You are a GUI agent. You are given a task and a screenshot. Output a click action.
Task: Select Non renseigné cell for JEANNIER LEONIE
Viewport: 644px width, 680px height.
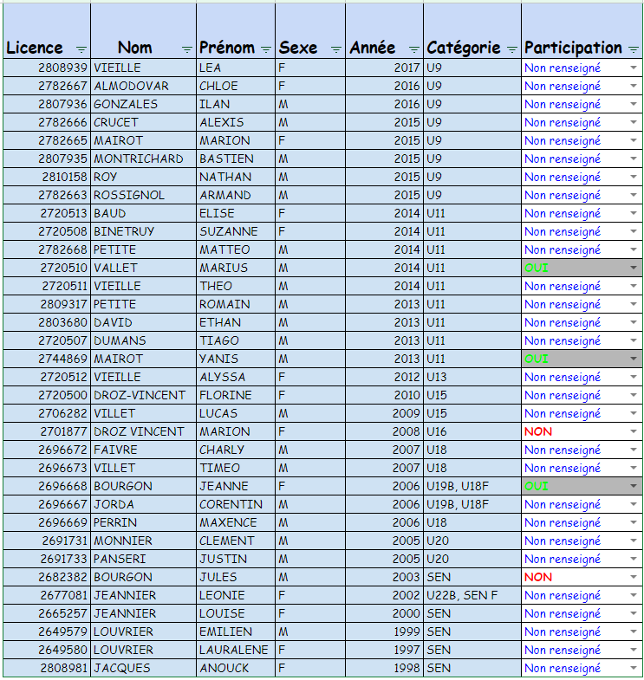click(582, 595)
